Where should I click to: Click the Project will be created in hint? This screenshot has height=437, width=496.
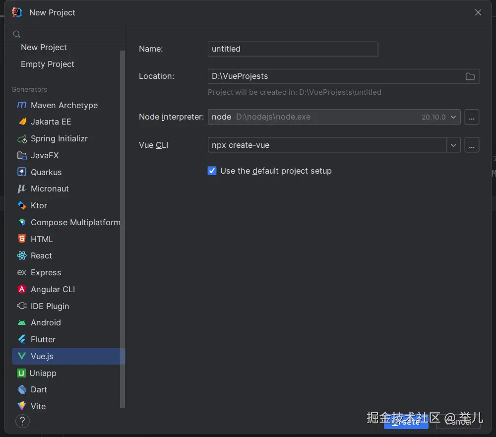[x=295, y=92]
